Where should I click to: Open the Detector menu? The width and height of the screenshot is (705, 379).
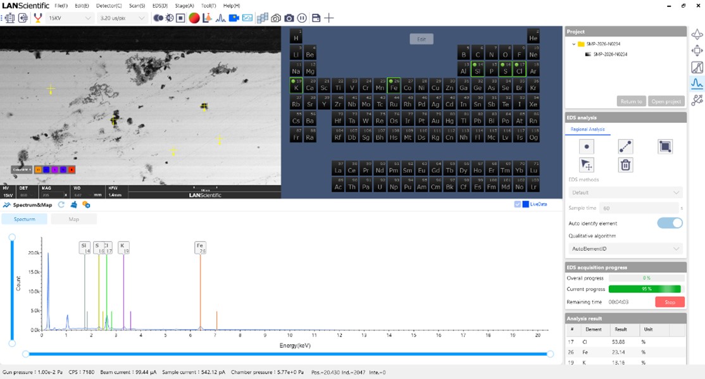click(109, 6)
